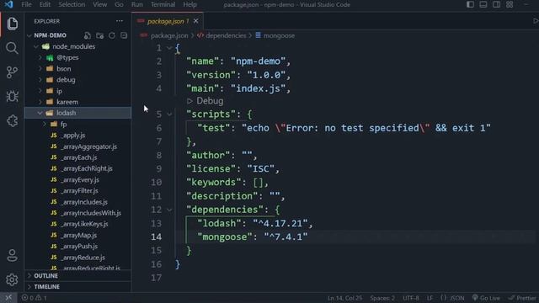Open the Help menu
The image size is (539, 303).
(x=189, y=4)
